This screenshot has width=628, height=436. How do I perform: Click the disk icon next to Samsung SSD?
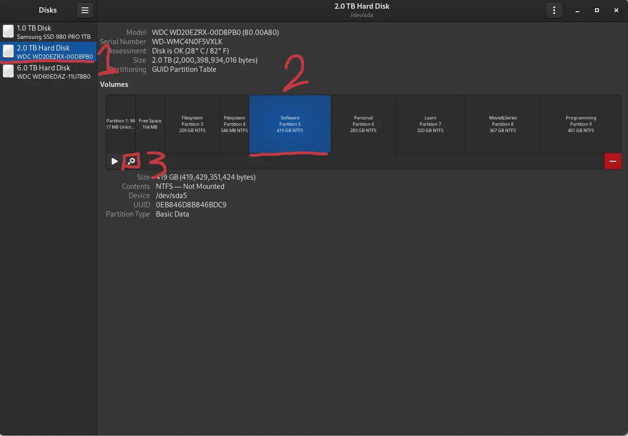pos(8,31)
